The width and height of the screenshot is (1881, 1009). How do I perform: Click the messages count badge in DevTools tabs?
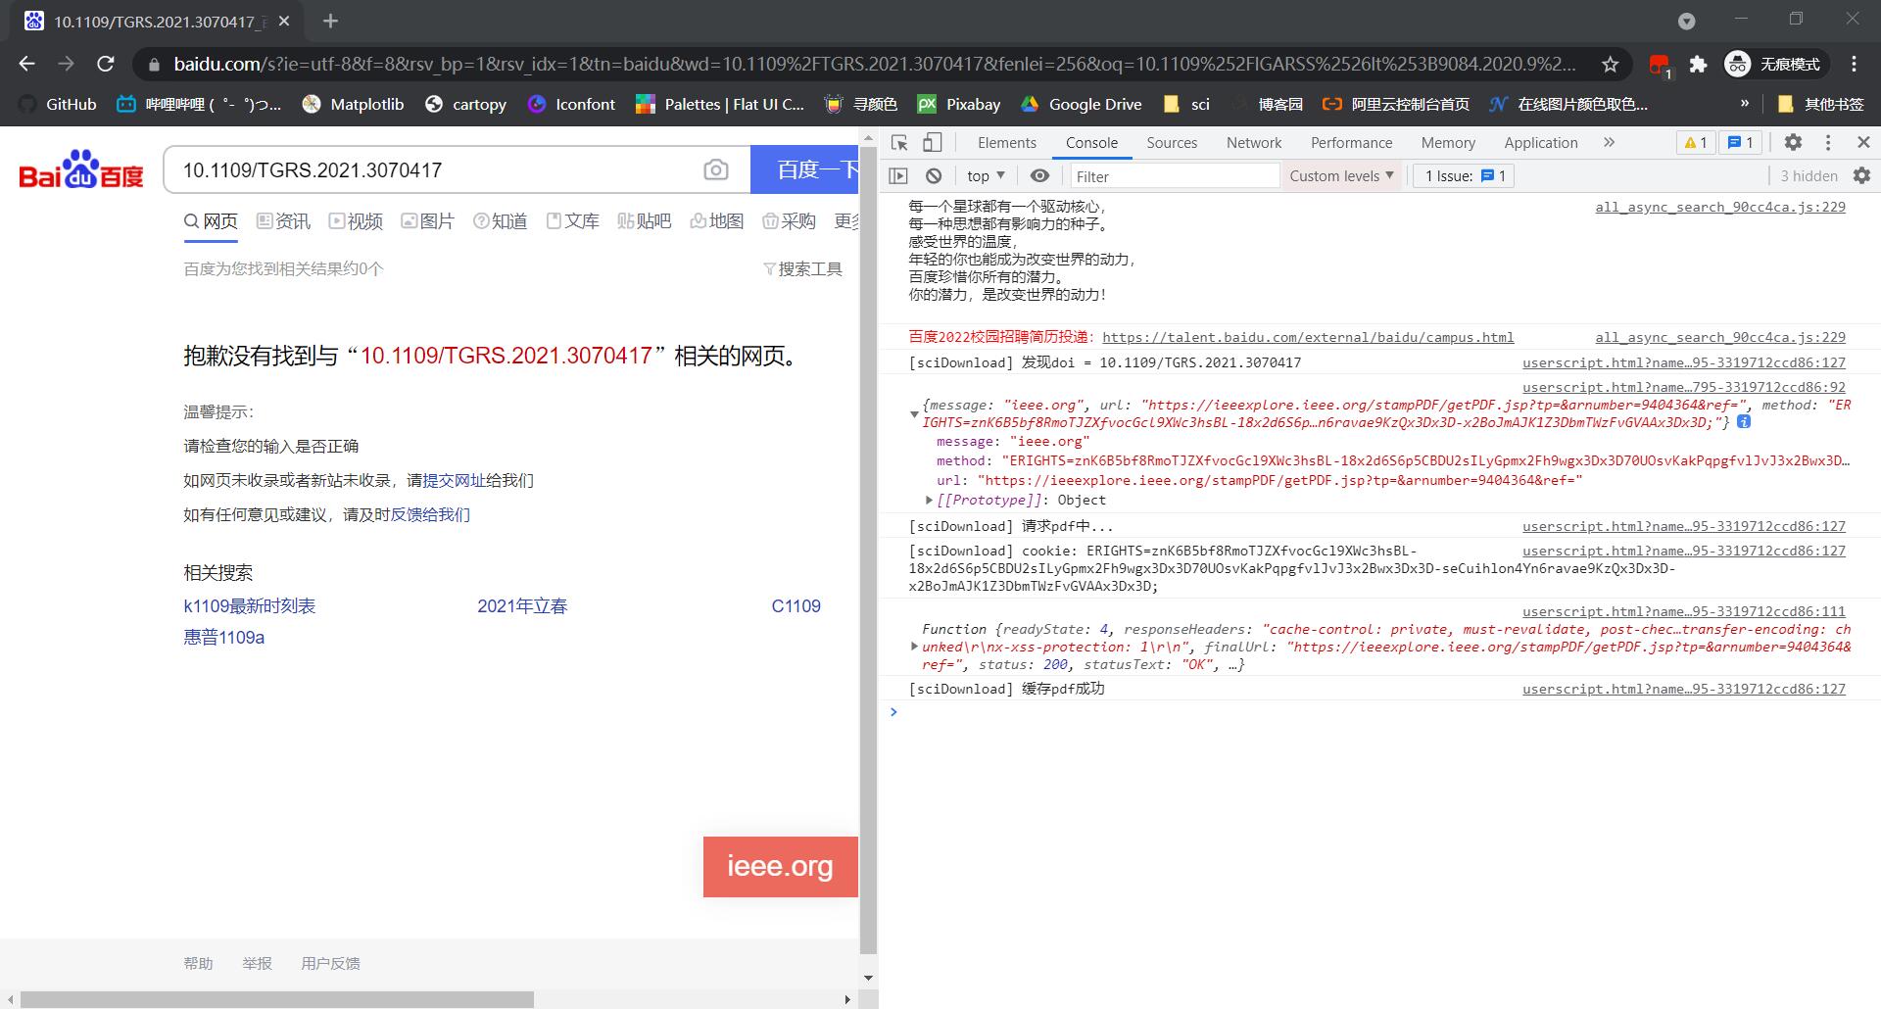[1740, 143]
